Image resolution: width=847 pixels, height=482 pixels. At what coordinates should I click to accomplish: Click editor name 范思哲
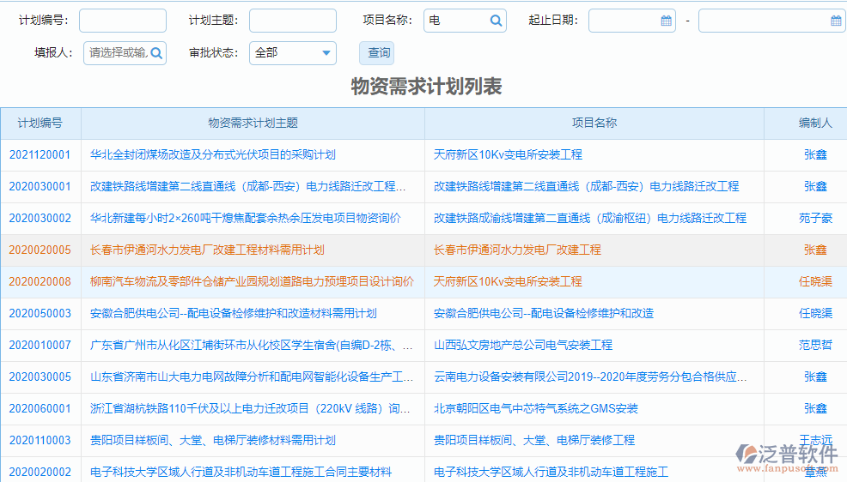click(x=814, y=346)
